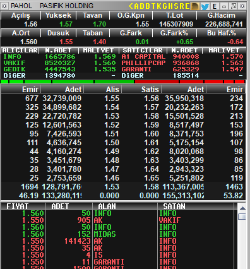Click the PAHOL ticker symbol in title
Screen dimensions: 250x269
(21, 6)
